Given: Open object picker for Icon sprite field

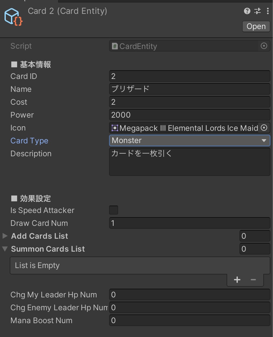Looking at the screenshot, I should [264, 128].
